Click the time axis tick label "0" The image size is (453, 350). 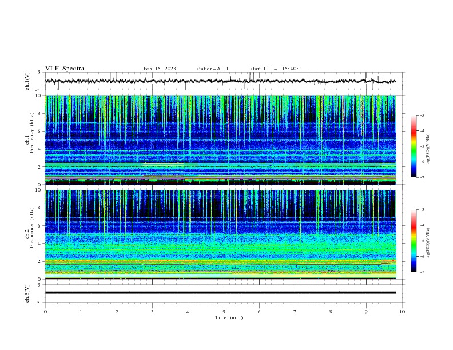point(45,312)
